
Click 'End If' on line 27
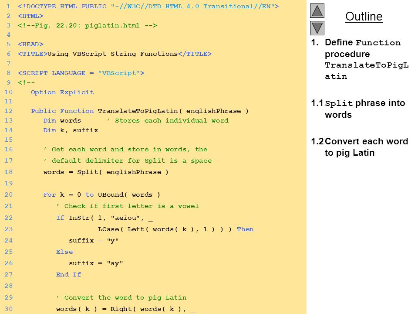(68, 275)
